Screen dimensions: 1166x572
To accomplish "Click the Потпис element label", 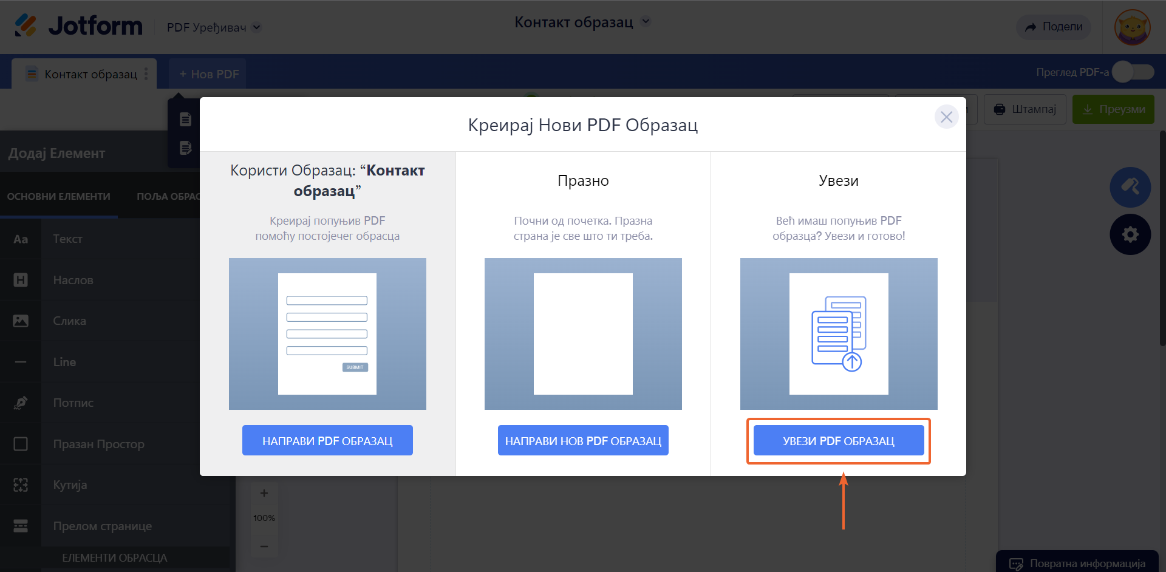I will pyautogui.click(x=73, y=403).
